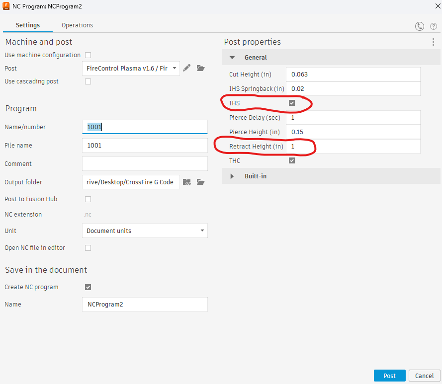
Task: Collapse the General properties section
Action: (232, 58)
